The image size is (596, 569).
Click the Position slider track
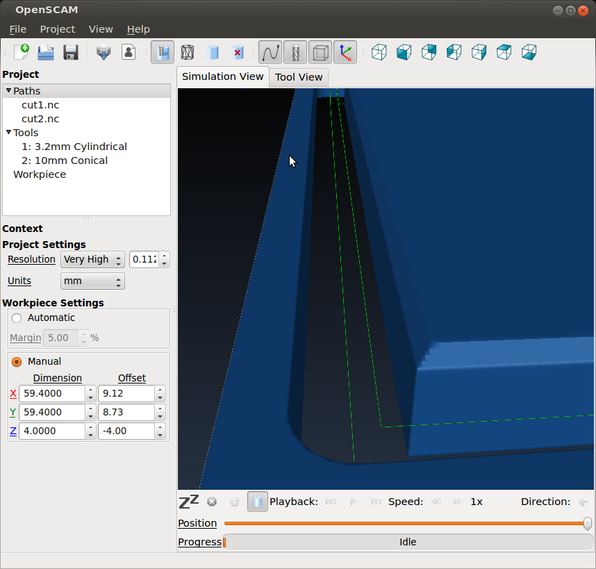click(403, 523)
